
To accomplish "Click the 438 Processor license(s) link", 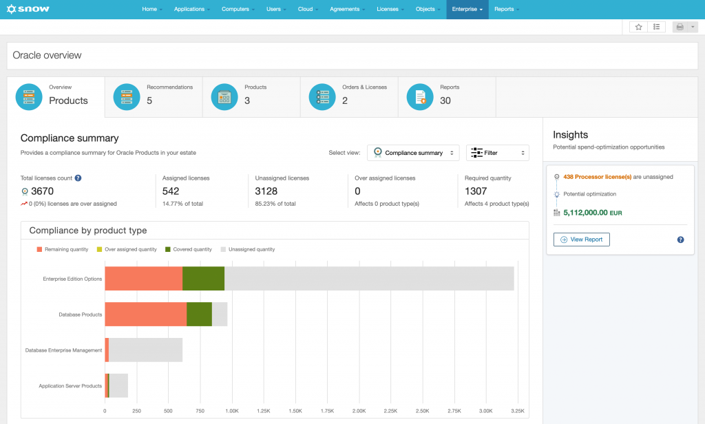I will (597, 177).
